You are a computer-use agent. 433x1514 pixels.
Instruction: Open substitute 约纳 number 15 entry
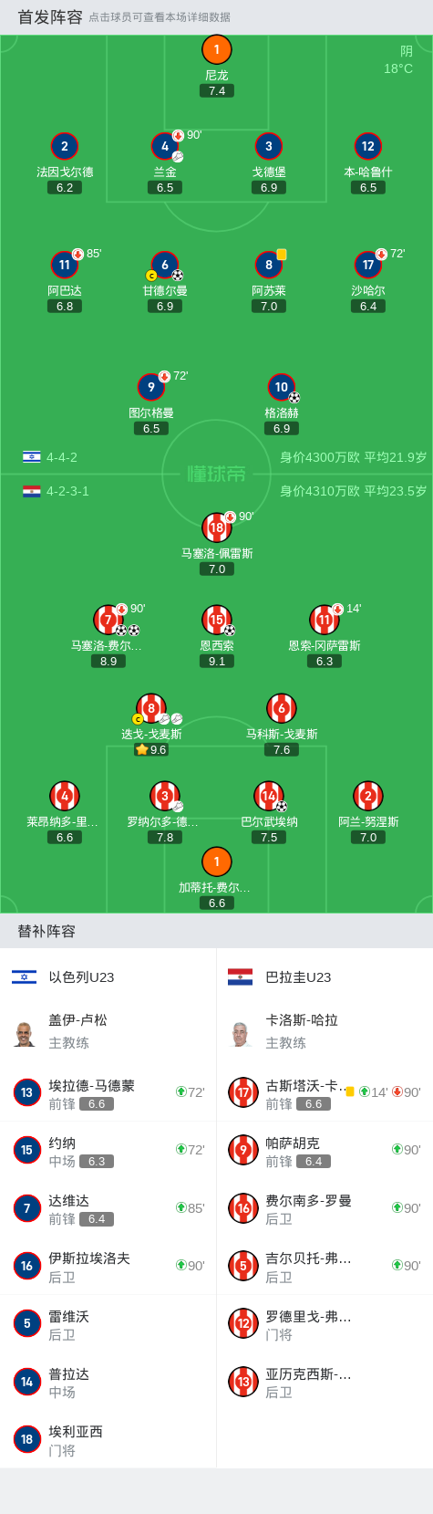(x=108, y=1151)
